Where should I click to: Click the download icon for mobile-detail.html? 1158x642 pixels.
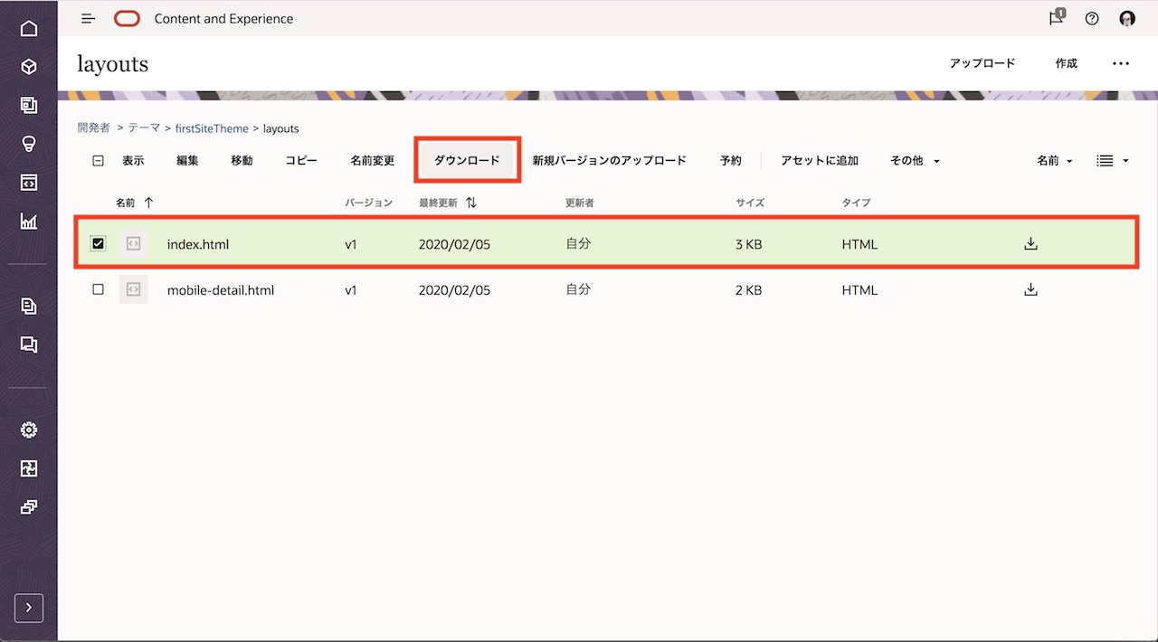[1030, 290]
